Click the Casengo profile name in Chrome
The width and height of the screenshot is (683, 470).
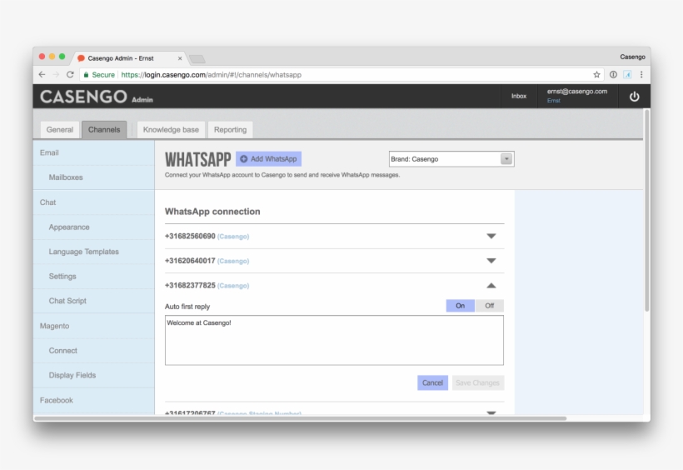pyautogui.click(x=632, y=57)
